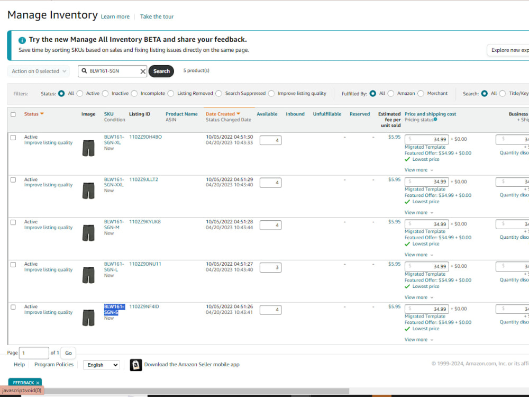Close the FEEDBACK tab with X

[x=38, y=383]
